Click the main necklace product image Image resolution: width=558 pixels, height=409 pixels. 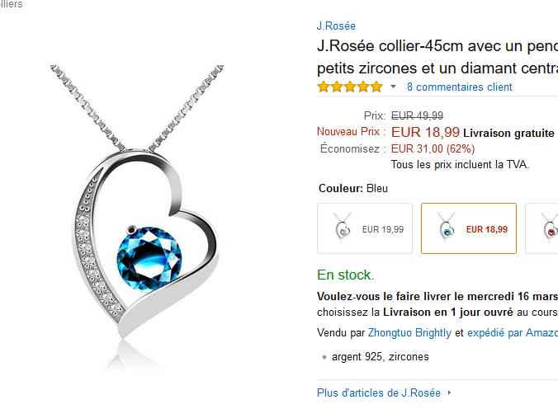point(137,217)
